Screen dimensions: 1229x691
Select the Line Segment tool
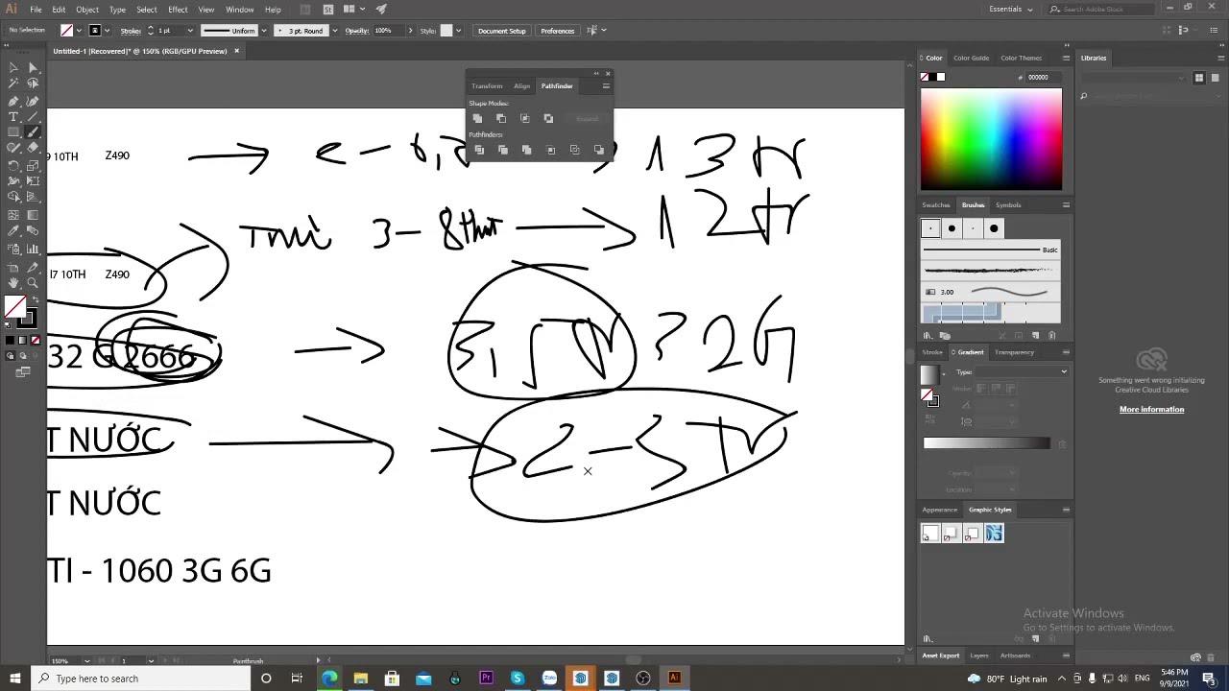[33, 117]
